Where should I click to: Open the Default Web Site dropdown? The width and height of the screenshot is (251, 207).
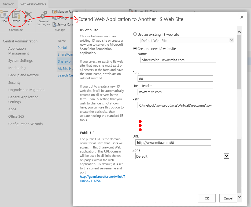click(231, 40)
